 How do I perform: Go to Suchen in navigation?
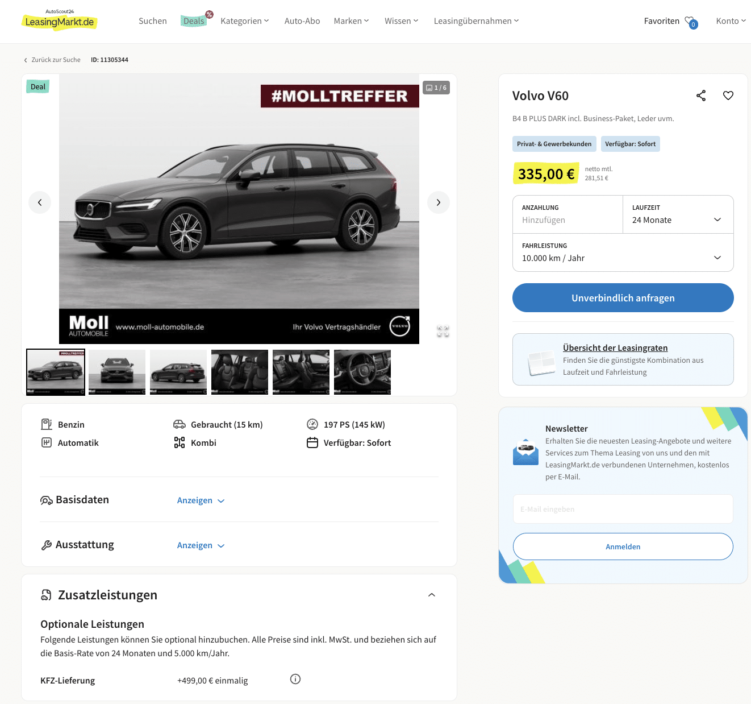[x=153, y=21]
